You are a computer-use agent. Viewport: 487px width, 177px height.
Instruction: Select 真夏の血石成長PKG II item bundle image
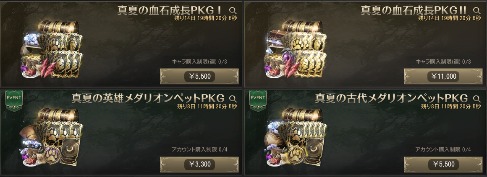point(297,49)
